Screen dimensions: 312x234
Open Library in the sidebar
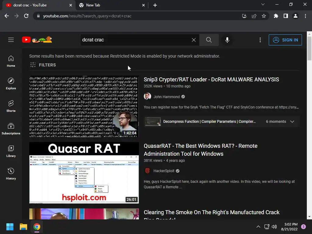tap(11, 151)
